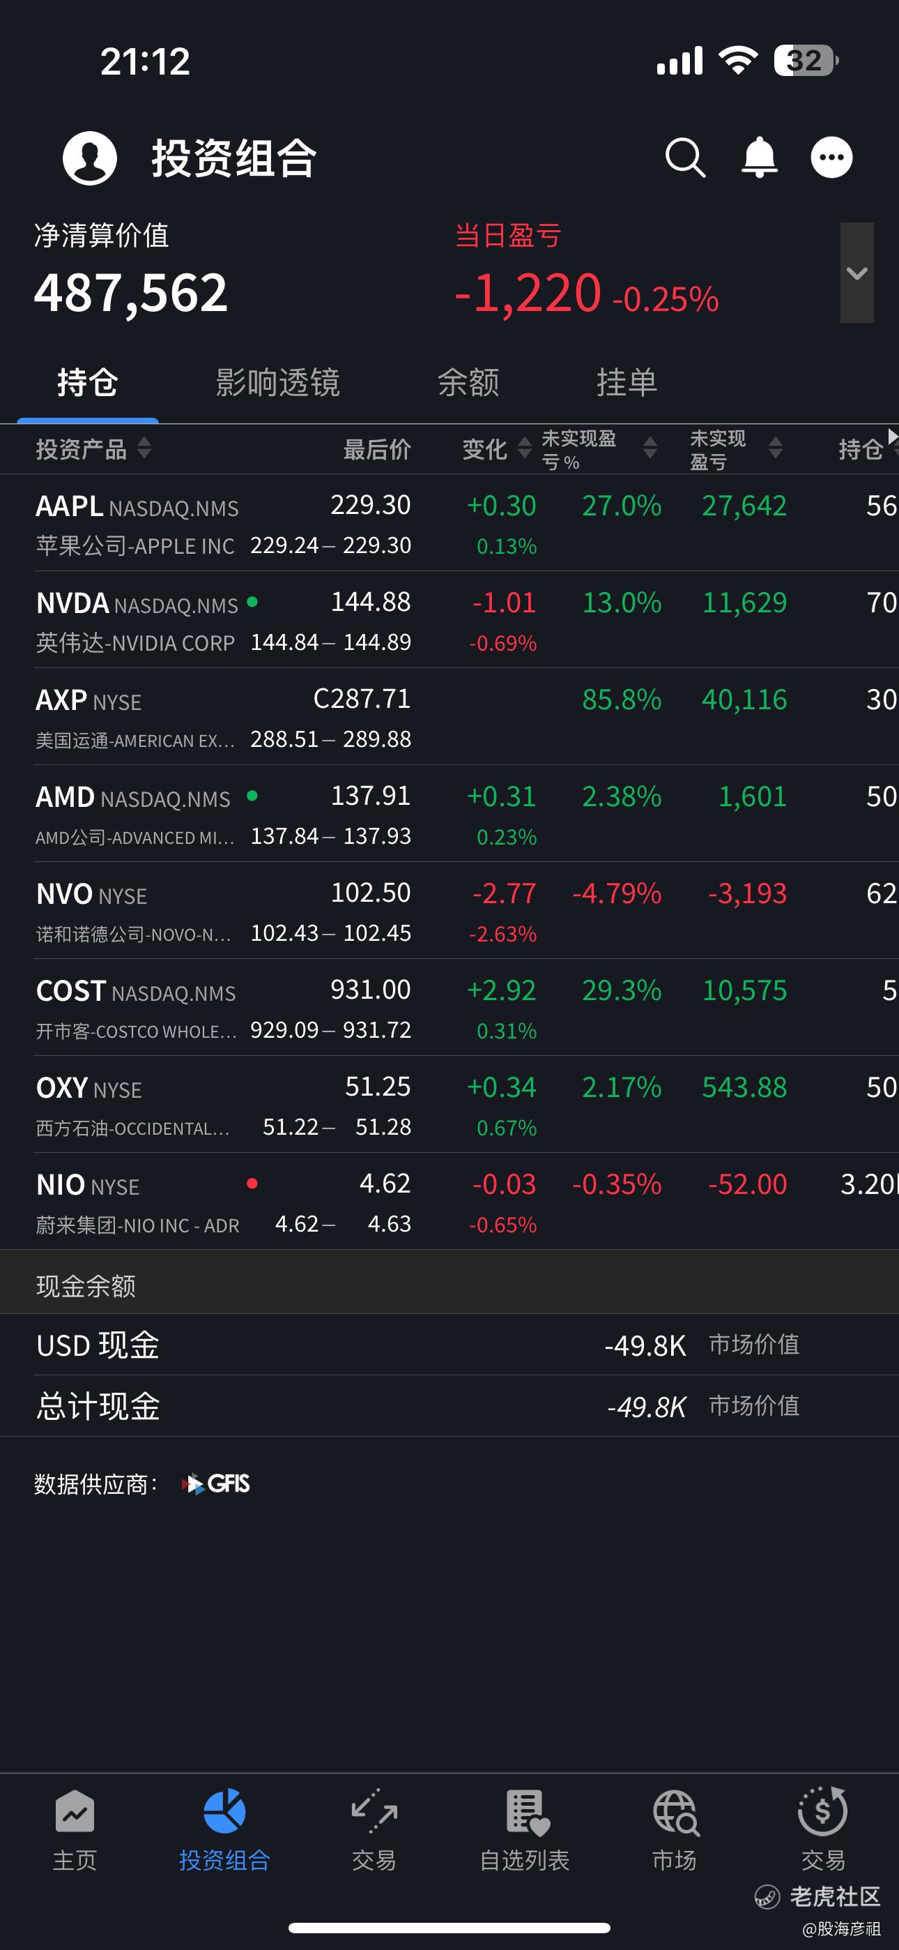Expand the daily P&L chevron panel

coord(856,273)
